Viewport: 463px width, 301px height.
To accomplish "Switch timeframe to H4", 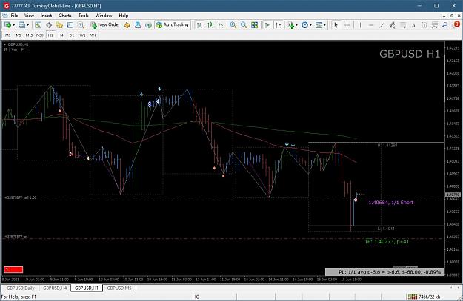I will point(61,35).
